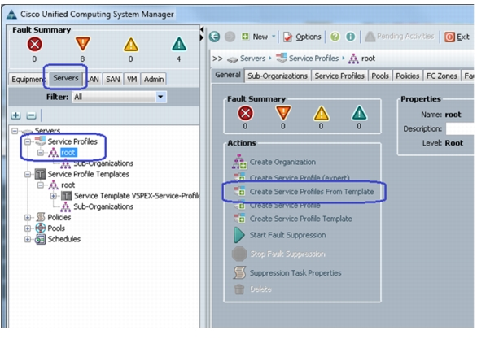
Task: Expand Service Template VSPEX-Service-Profile node
Action: (53, 196)
